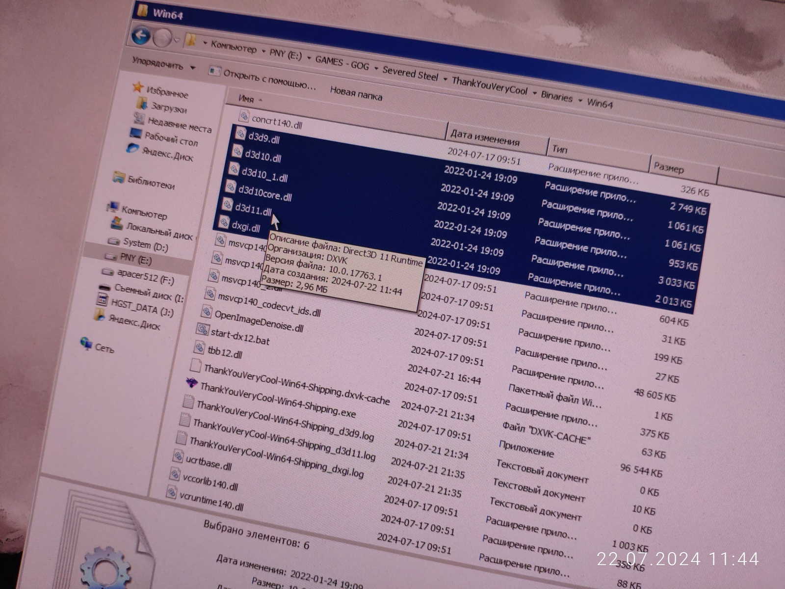This screenshot has width=785, height=589.
Task: Jump to Binaries in the address bar
Action: (557, 96)
